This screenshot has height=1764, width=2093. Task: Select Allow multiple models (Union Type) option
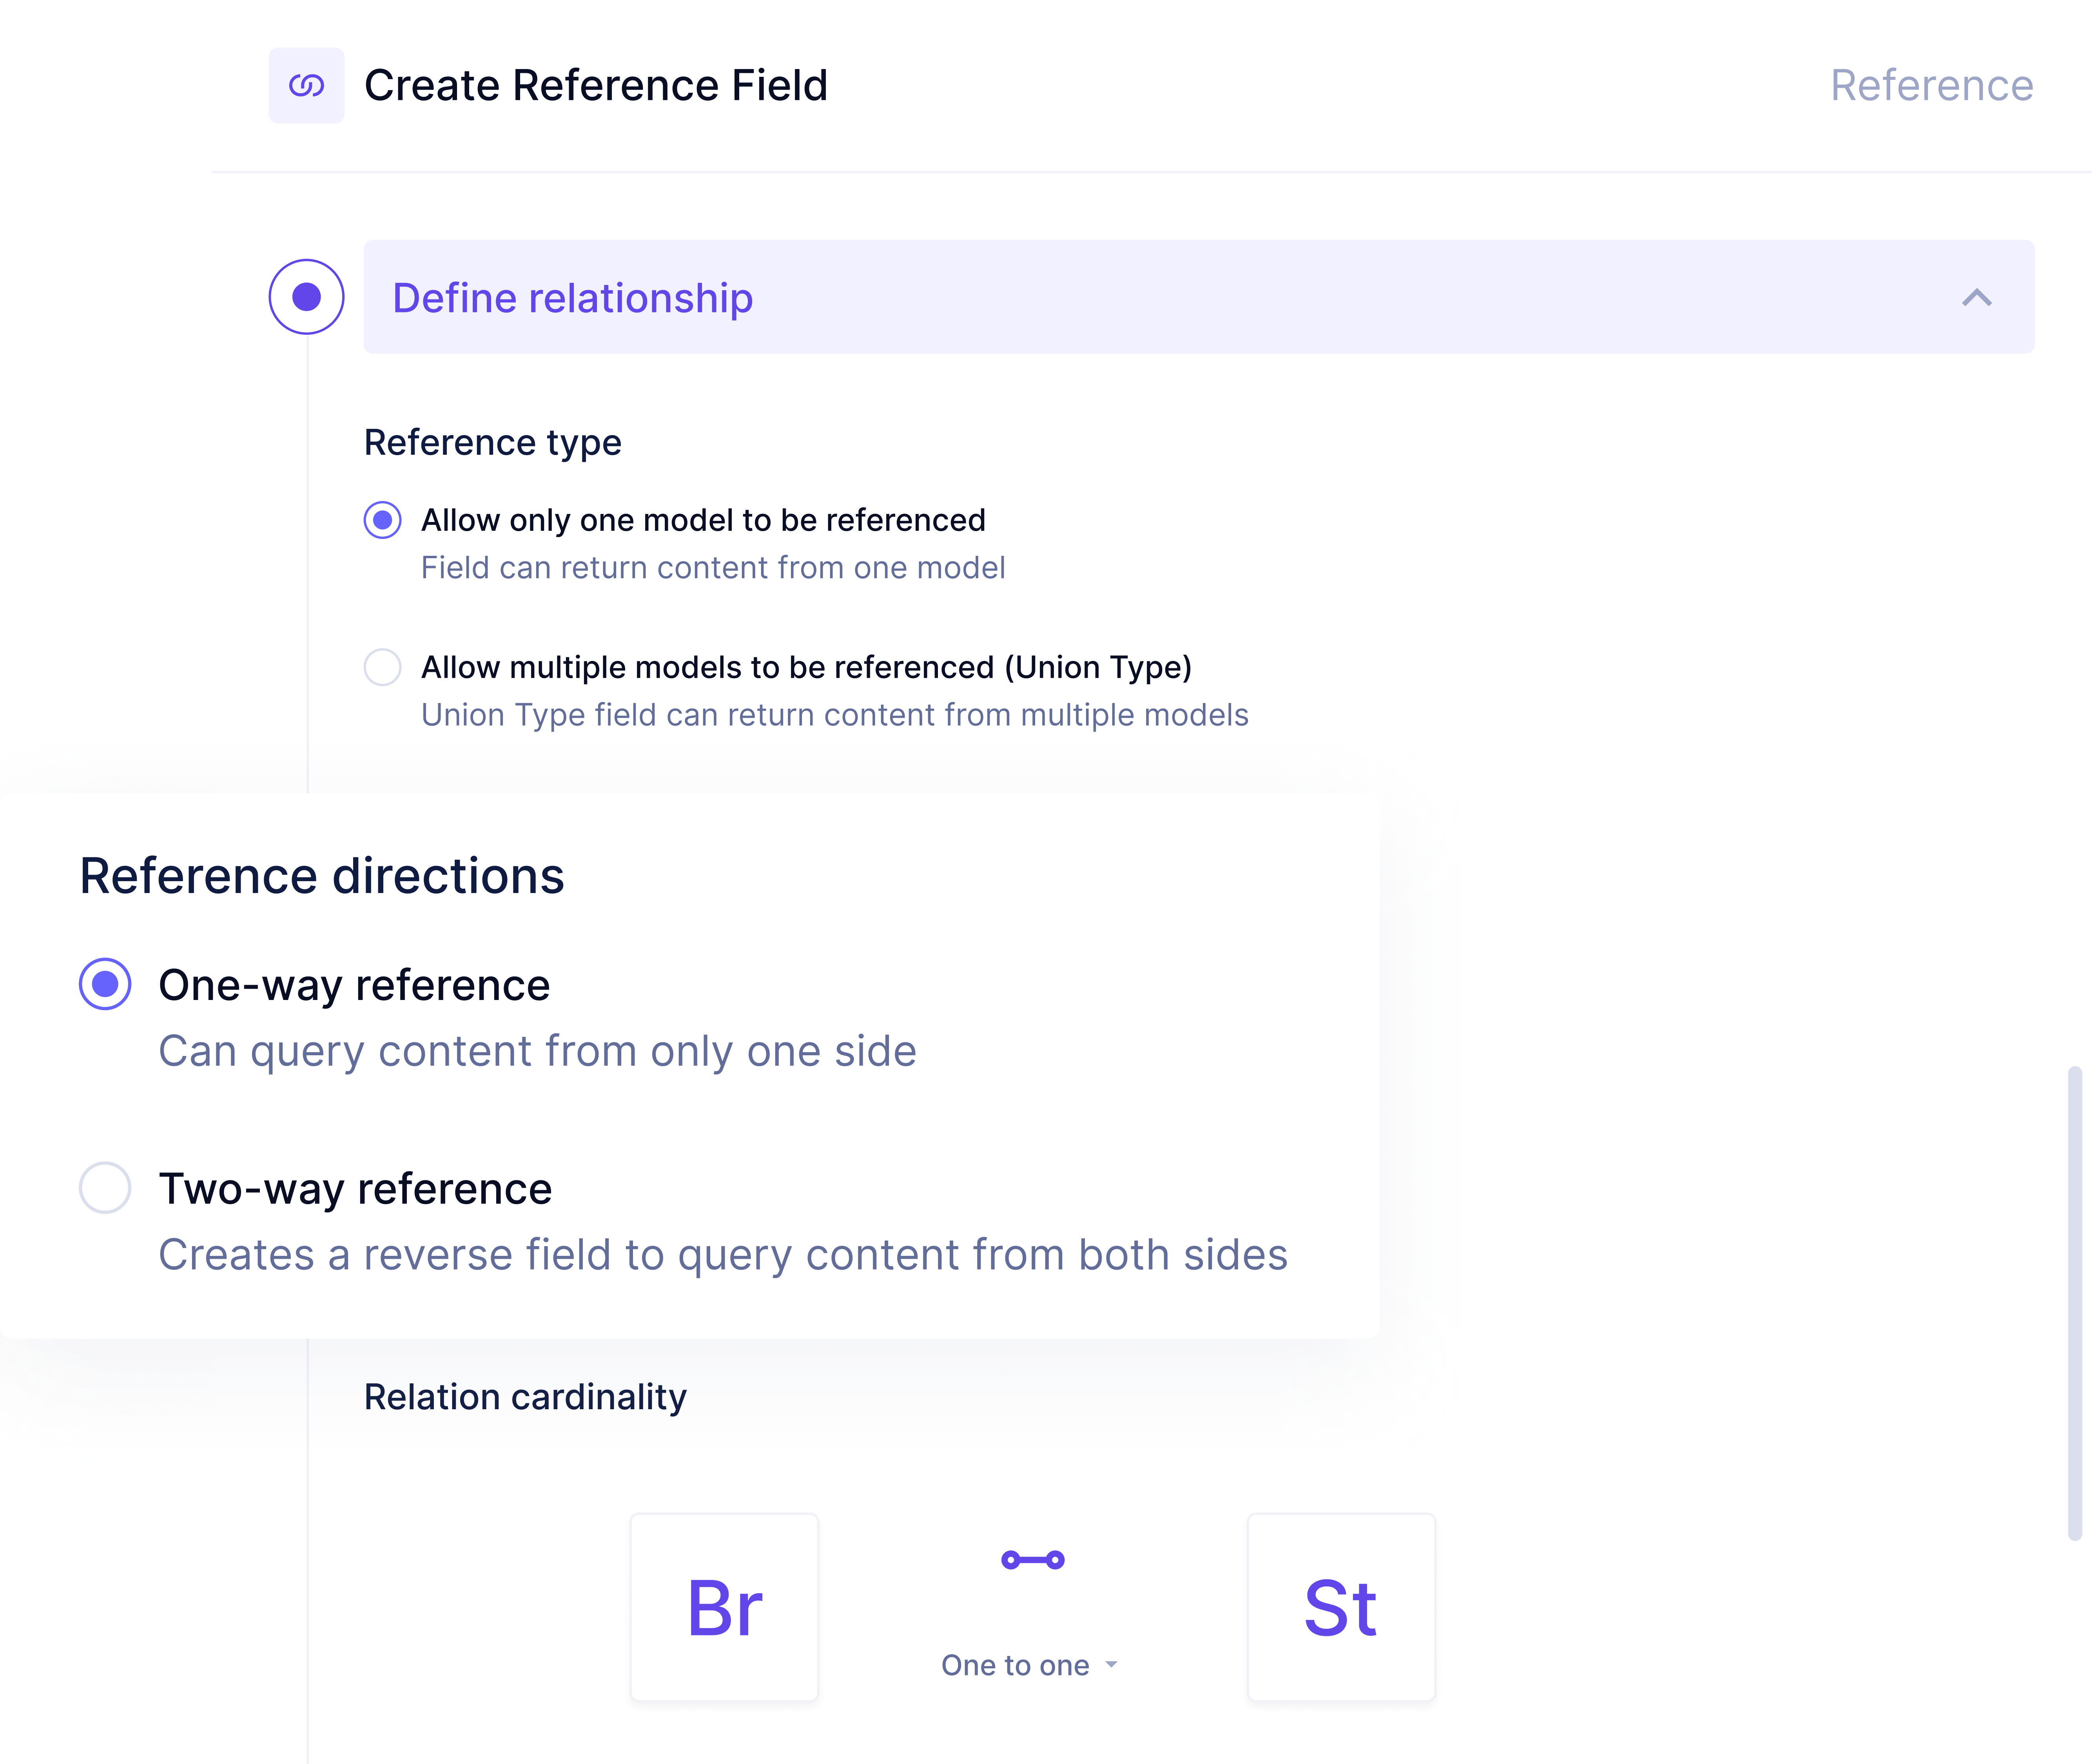(382, 667)
